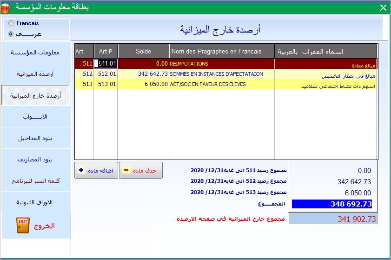The image size is (391, 260).
Task: Click the red minus icon for deleting item
Action: [x=126, y=171]
